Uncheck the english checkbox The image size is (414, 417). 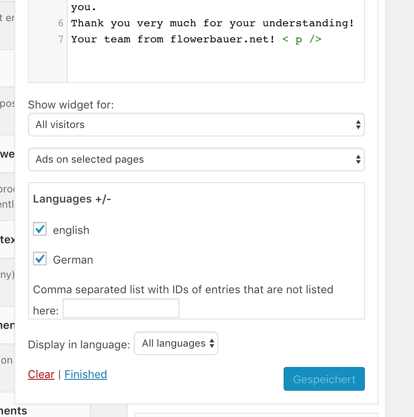tap(40, 229)
